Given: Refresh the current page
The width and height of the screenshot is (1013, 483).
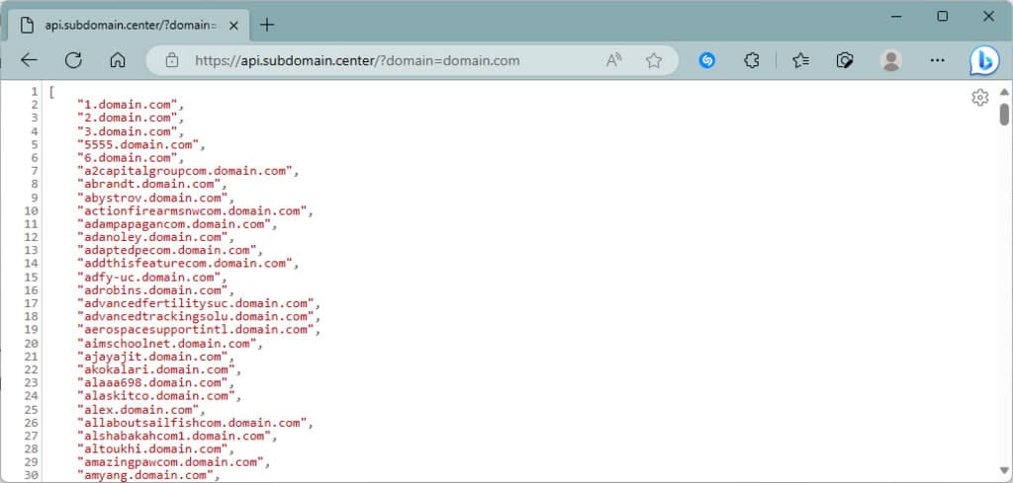Looking at the screenshot, I should click(x=73, y=60).
